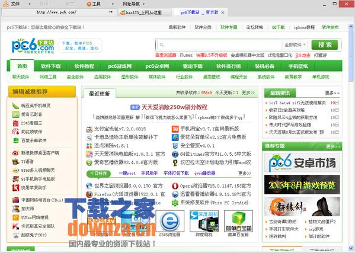The height and width of the screenshot is (253, 355).
Task: Click the address bar go arrow
Action: pyautogui.click(x=110, y=12)
